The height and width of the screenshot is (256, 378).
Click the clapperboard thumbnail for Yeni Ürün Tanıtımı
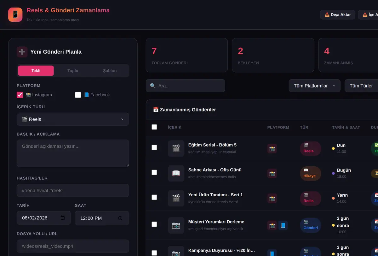pyautogui.click(x=176, y=198)
